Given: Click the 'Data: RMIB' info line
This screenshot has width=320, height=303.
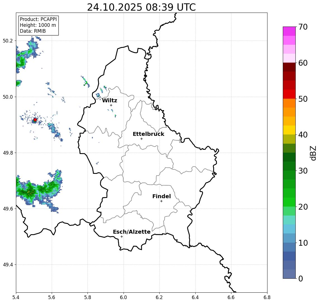Looking at the screenshot, I should (33, 31).
